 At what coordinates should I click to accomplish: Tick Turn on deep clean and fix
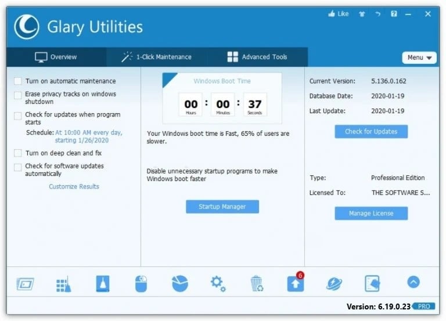pyautogui.click(x=18, y=153)
